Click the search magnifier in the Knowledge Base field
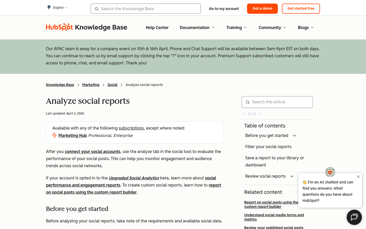366x229 pixels. [x=97, y=9]
